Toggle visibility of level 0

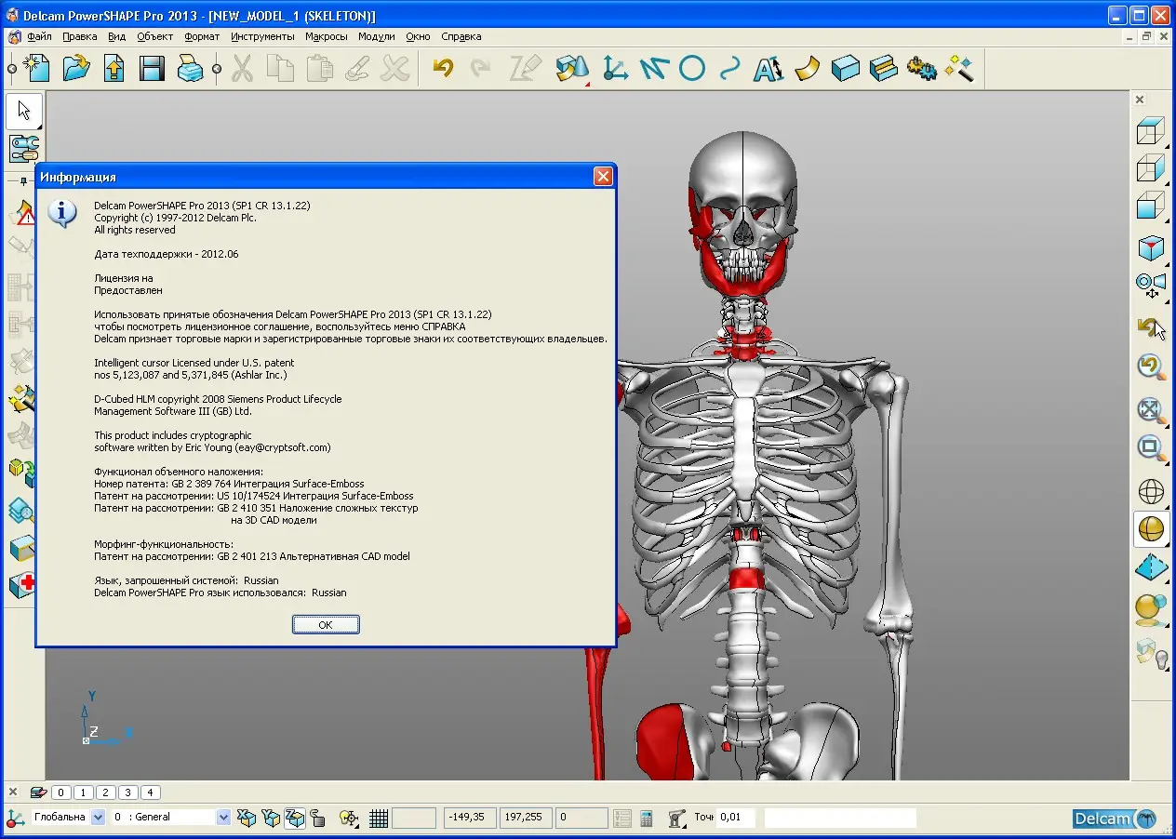click(x=61, y=792)
